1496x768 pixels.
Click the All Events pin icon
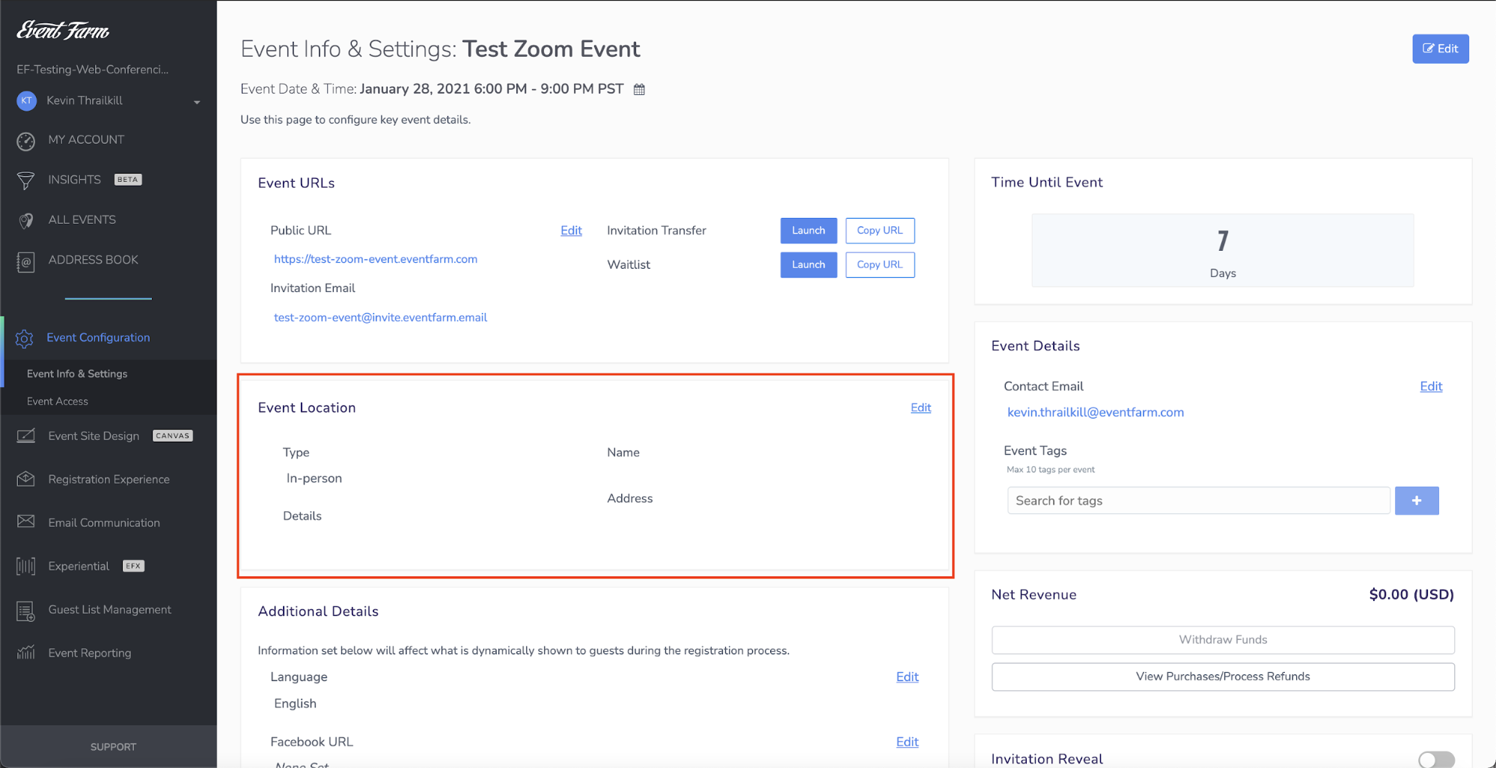click(x=26, y=220)
